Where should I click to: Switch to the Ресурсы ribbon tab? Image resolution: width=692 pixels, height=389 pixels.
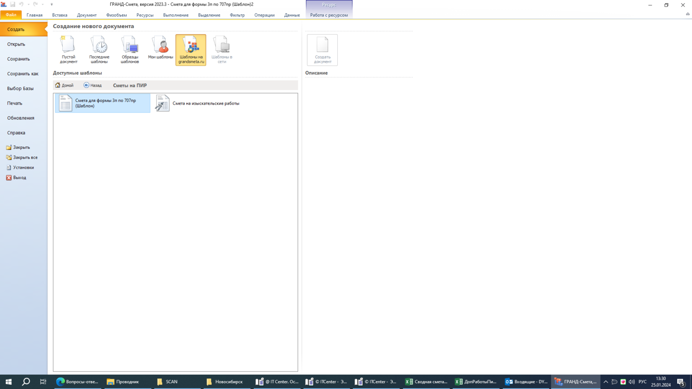tap(145, 15)
